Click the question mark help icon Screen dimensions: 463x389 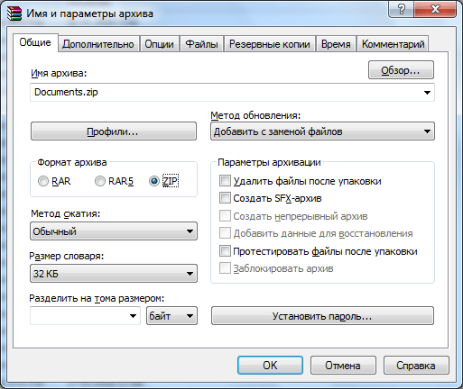[401, 10]
